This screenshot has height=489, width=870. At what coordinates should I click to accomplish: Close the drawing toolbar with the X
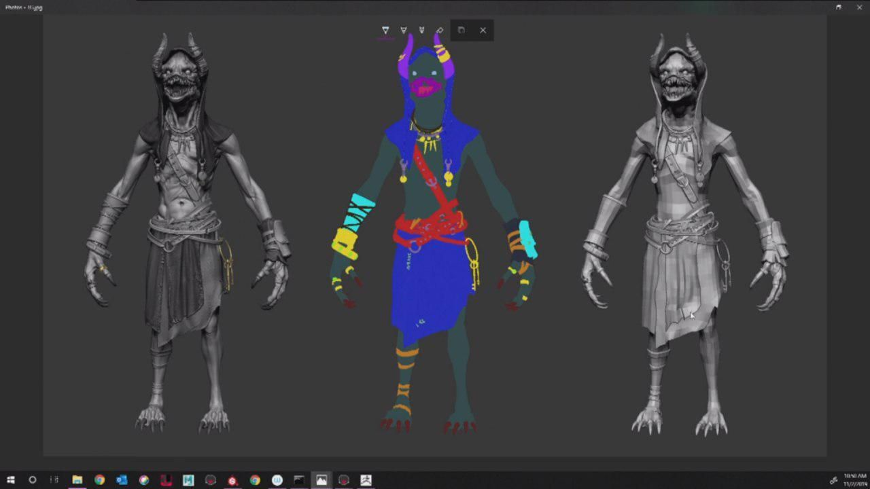click(483, 31)
